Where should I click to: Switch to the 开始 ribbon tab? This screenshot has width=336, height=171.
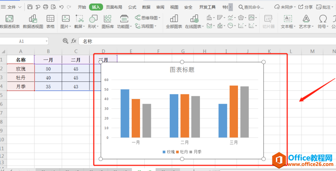82,7
